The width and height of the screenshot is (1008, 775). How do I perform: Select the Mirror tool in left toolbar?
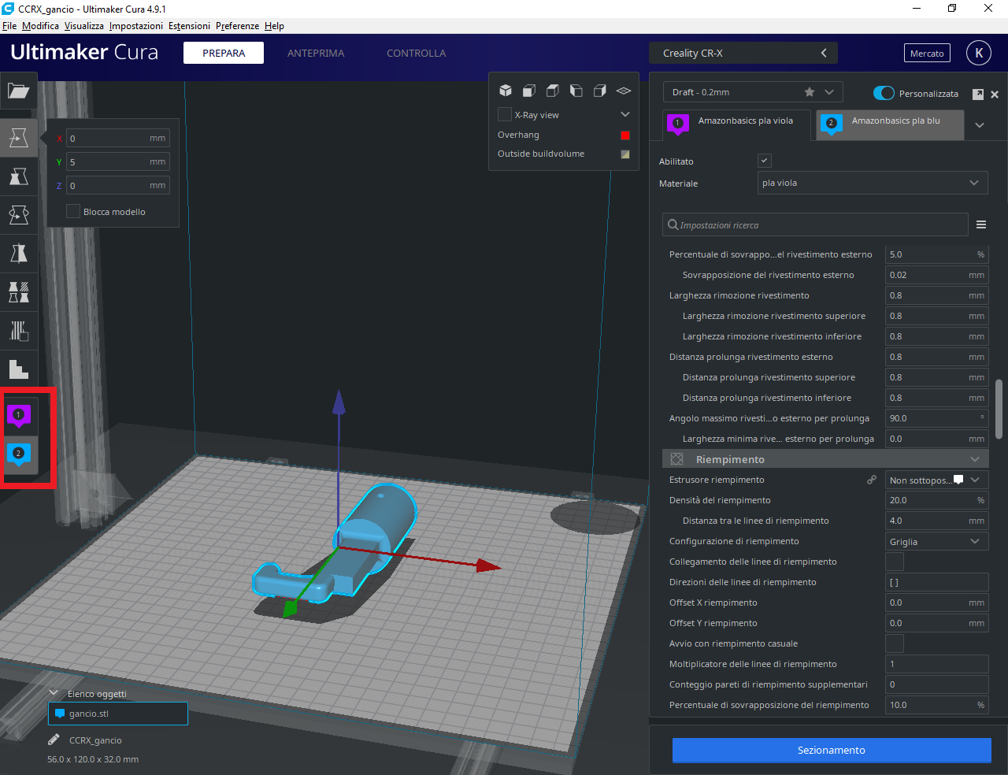(18, 253)
